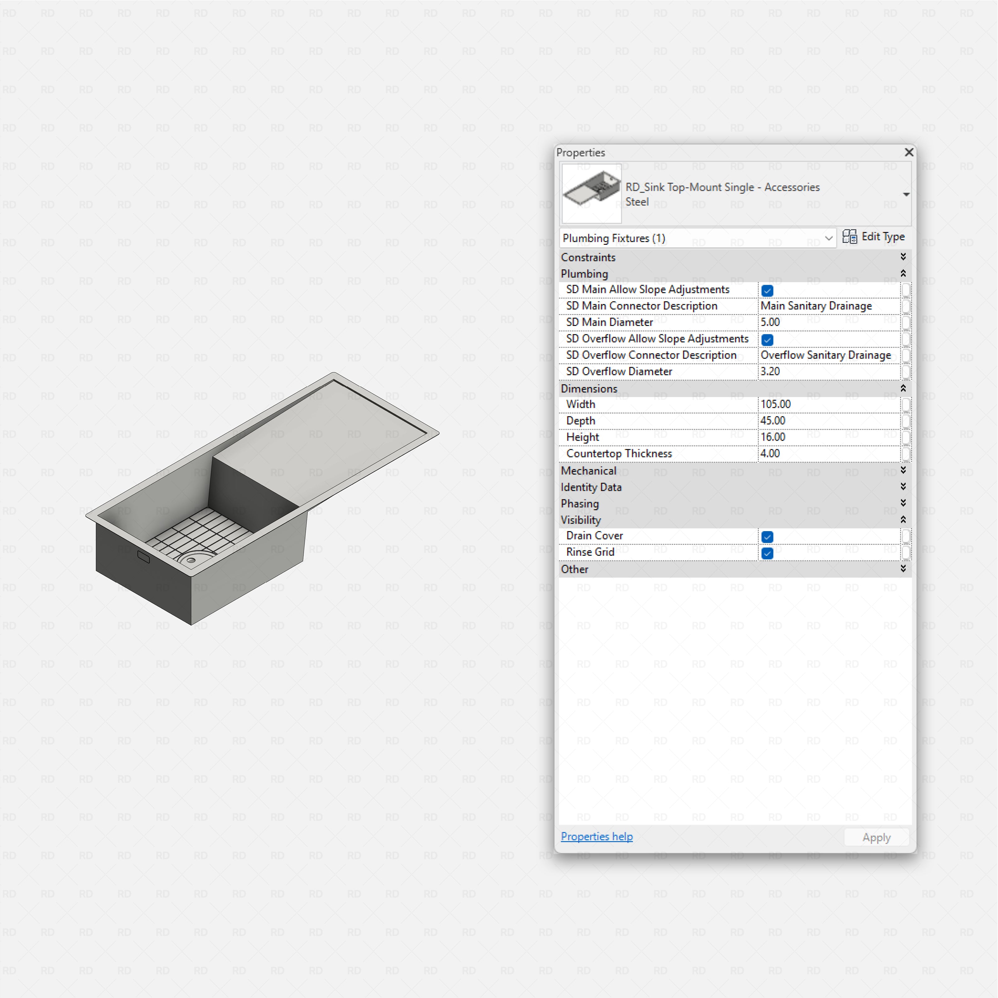998x998 pixels.
Task: Expand the Constraints section
Action: point(903,257)
